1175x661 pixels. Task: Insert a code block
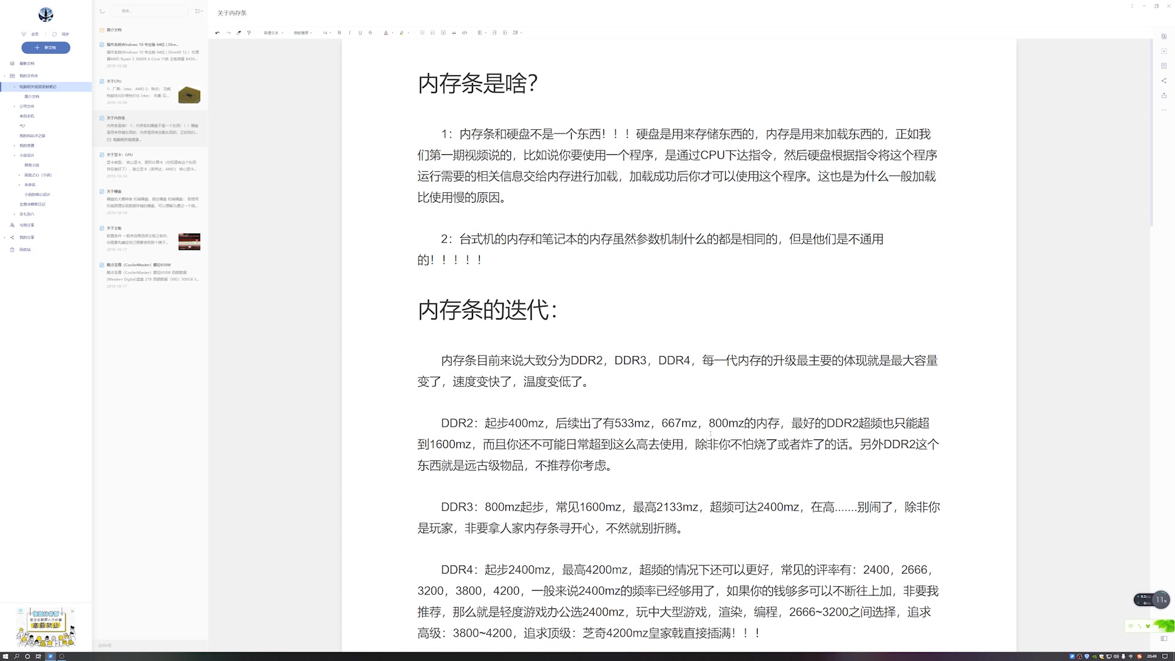(x=464, y=32)
